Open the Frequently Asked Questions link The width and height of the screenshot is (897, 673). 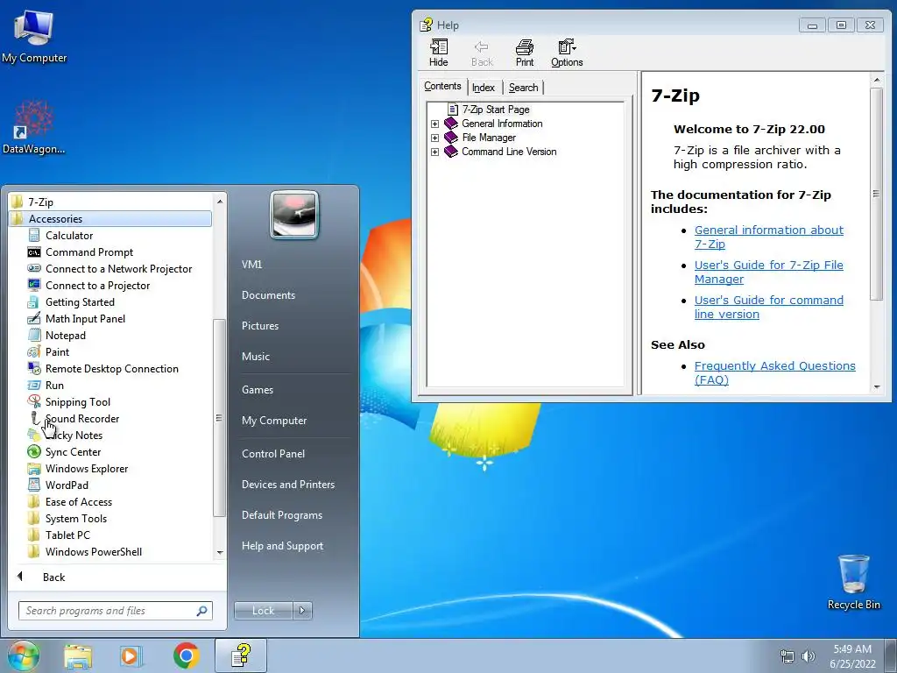pos(774,372)
